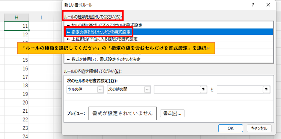Click cell containing 17 in column H
Image resolution: width=281 pixels, height=139 pixels.
tap(17, 77)
